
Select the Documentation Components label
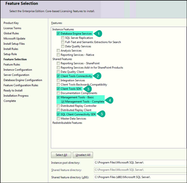pos(79,93)
